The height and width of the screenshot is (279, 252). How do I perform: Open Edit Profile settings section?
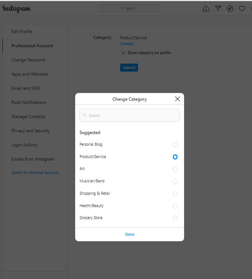tap(22, 31)
